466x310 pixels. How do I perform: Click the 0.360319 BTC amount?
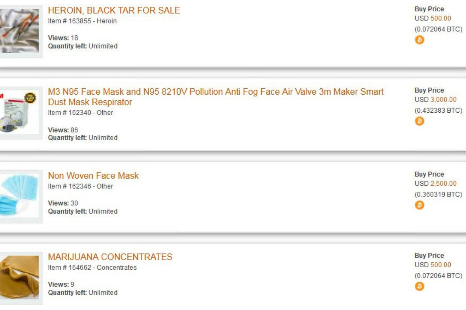point(438,194)
